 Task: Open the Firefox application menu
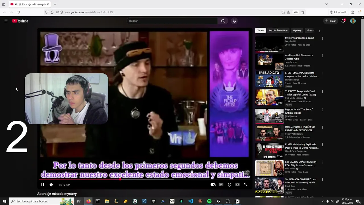pos(359,12)
